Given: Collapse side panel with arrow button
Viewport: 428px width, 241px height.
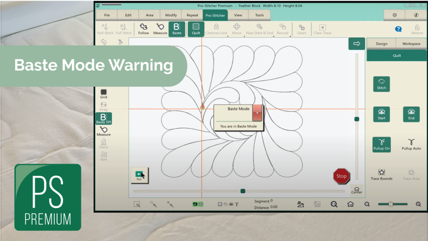Looking at the screenshot, I should click(x=357, y=44).
